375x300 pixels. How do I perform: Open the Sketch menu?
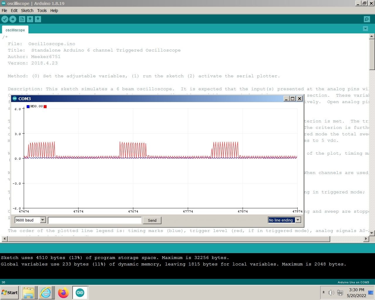(x=27, y=11)
